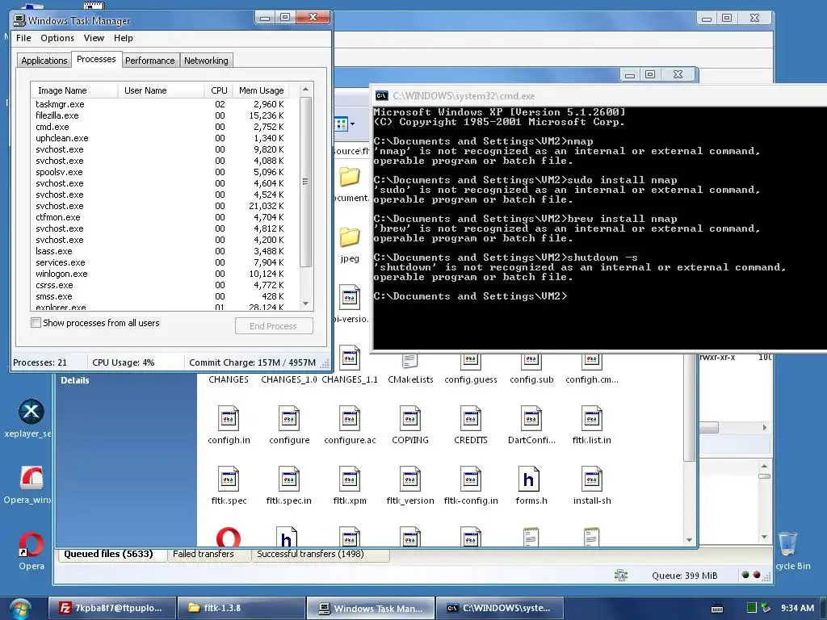The height and width of the screenshot is (620, 827).
Task: Sort processes by Mem Usage column
Action: pyautogui.click(x=262, y=90)
